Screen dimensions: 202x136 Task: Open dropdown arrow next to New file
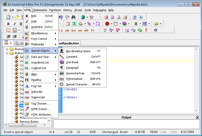(13, 17)
